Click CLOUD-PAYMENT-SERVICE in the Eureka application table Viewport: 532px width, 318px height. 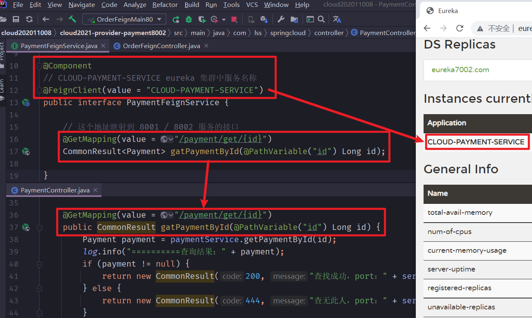[x=476, y=142]
